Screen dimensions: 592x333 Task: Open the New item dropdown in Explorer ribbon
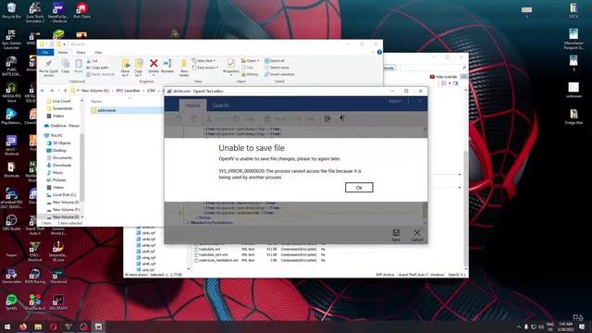coord(203,61)
